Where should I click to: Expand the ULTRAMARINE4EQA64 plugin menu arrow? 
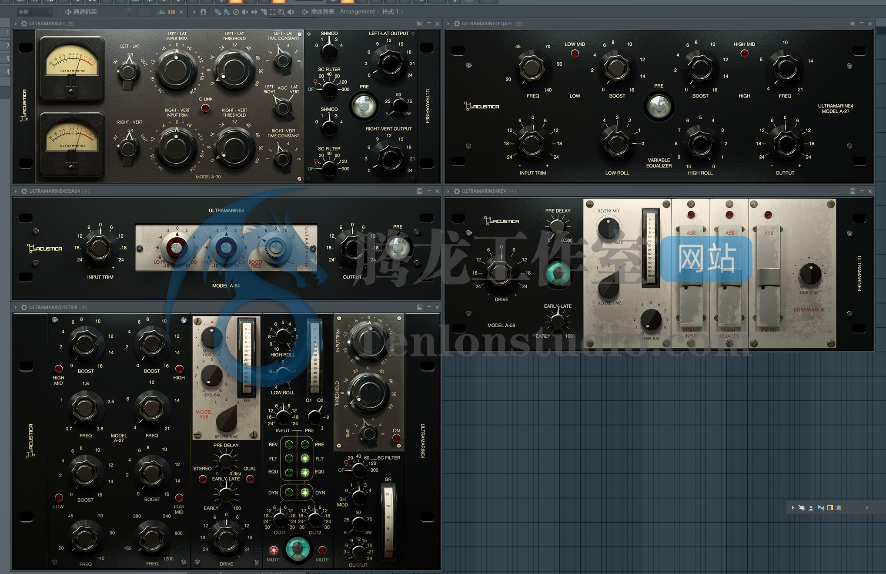pyautogui.click(x=16, y=191)
